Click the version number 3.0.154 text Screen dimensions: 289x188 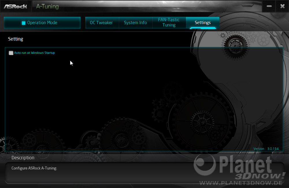click(273, 149)
